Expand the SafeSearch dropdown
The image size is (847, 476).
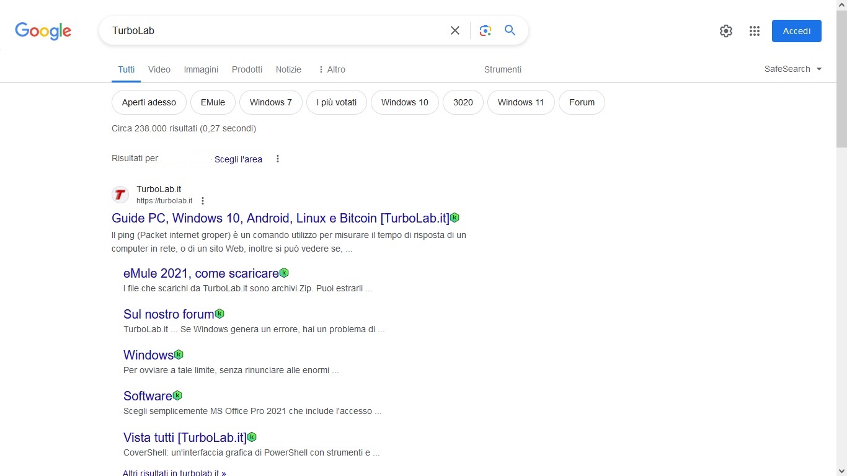point(793,69)
